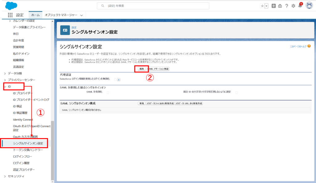Viewport: 316px width, 183px height.
Task: Click the Salesforce cloud logo
Action: tap(11, 6)
